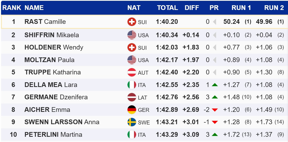Viewport: 288px width, 142px height.
Task: Click Swenn Larsson's total time 1:43.21
Action: click(x=167, y=122)
